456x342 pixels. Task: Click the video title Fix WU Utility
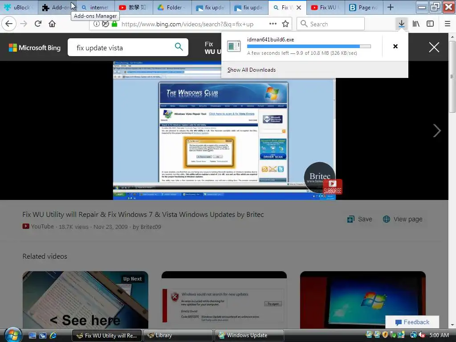(143, 214)
